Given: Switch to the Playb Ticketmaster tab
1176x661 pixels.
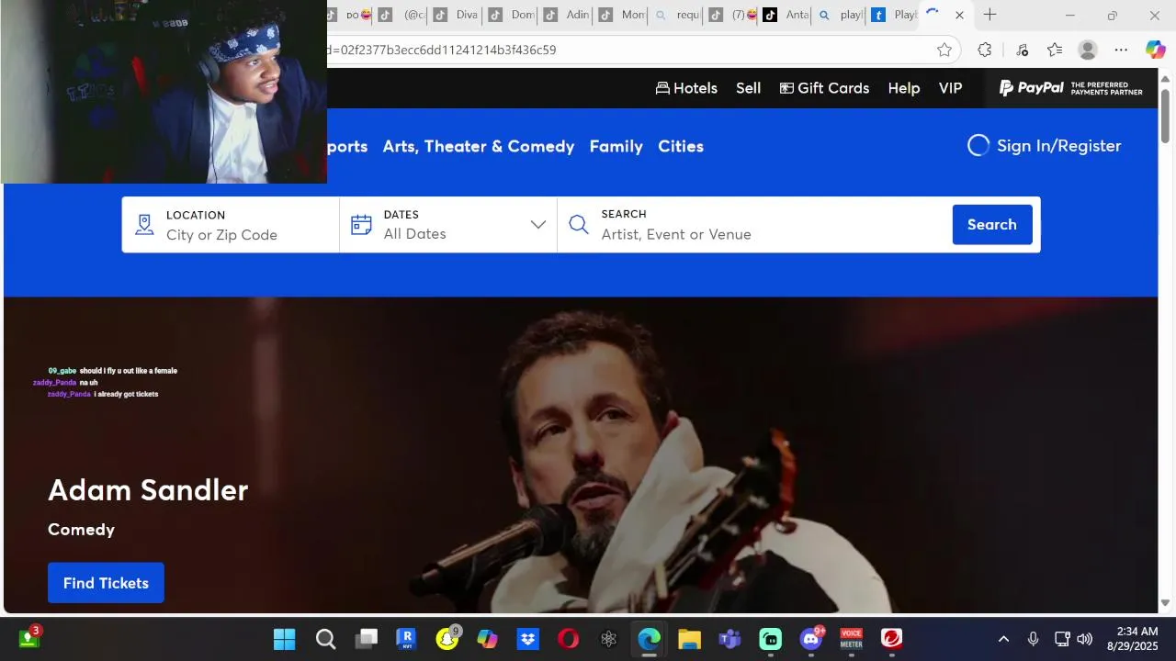Looking at the screenshot, I should [x=894, y=15].
